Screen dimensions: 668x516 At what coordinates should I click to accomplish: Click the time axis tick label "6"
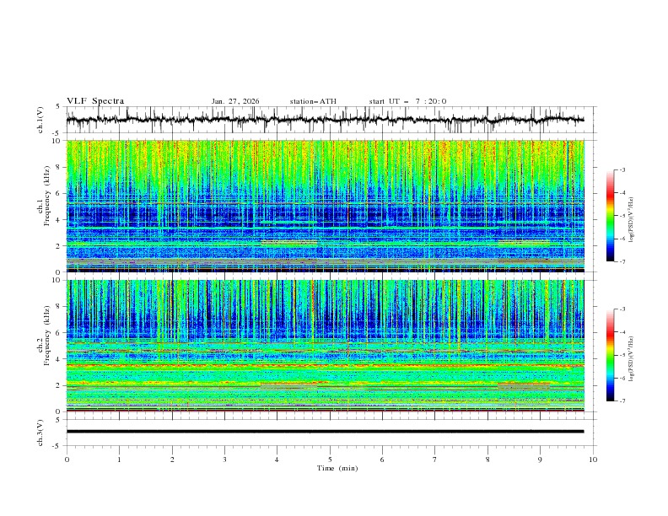[x=383, y=460]
